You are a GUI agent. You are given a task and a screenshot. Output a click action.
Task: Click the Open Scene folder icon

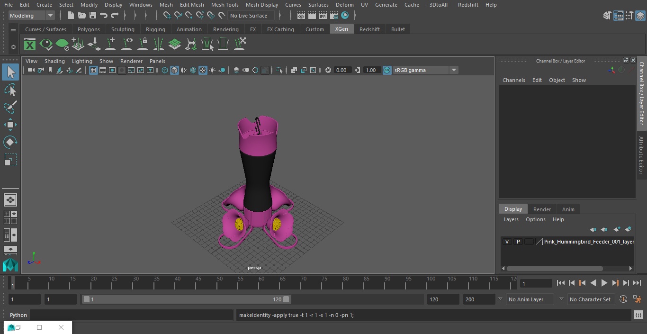(81, 16)
